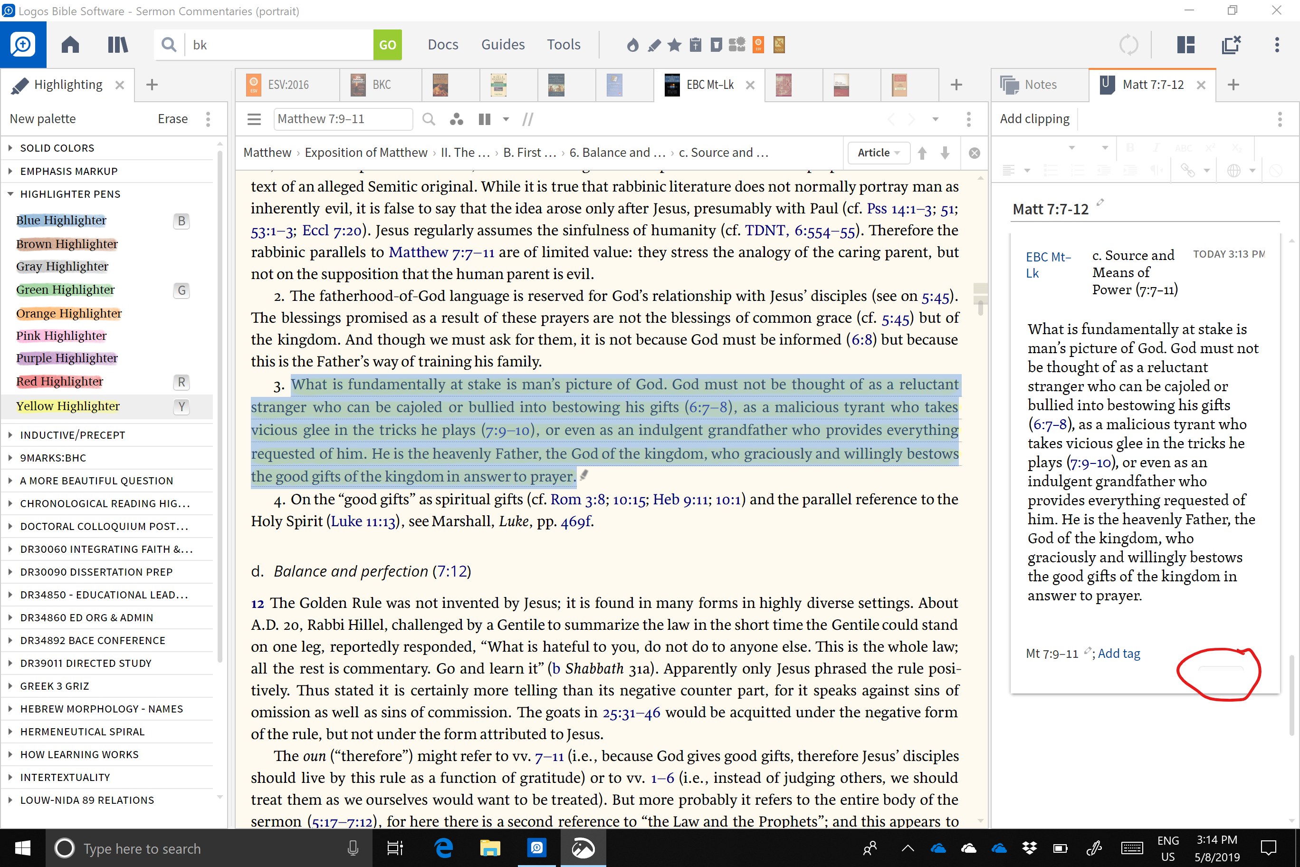Click the Matthew 7:9–11 reference box

tap(343, 119)
